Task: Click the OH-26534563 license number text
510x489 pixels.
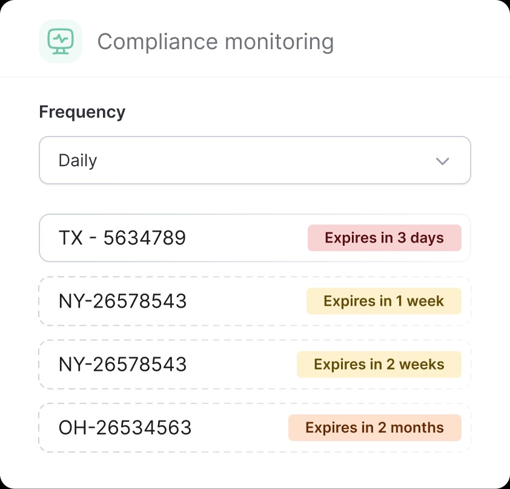Action: pyautogui.click(x=125, y=428)
